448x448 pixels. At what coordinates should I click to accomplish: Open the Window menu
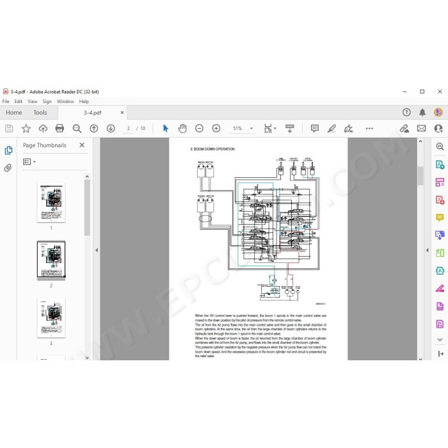65,101
